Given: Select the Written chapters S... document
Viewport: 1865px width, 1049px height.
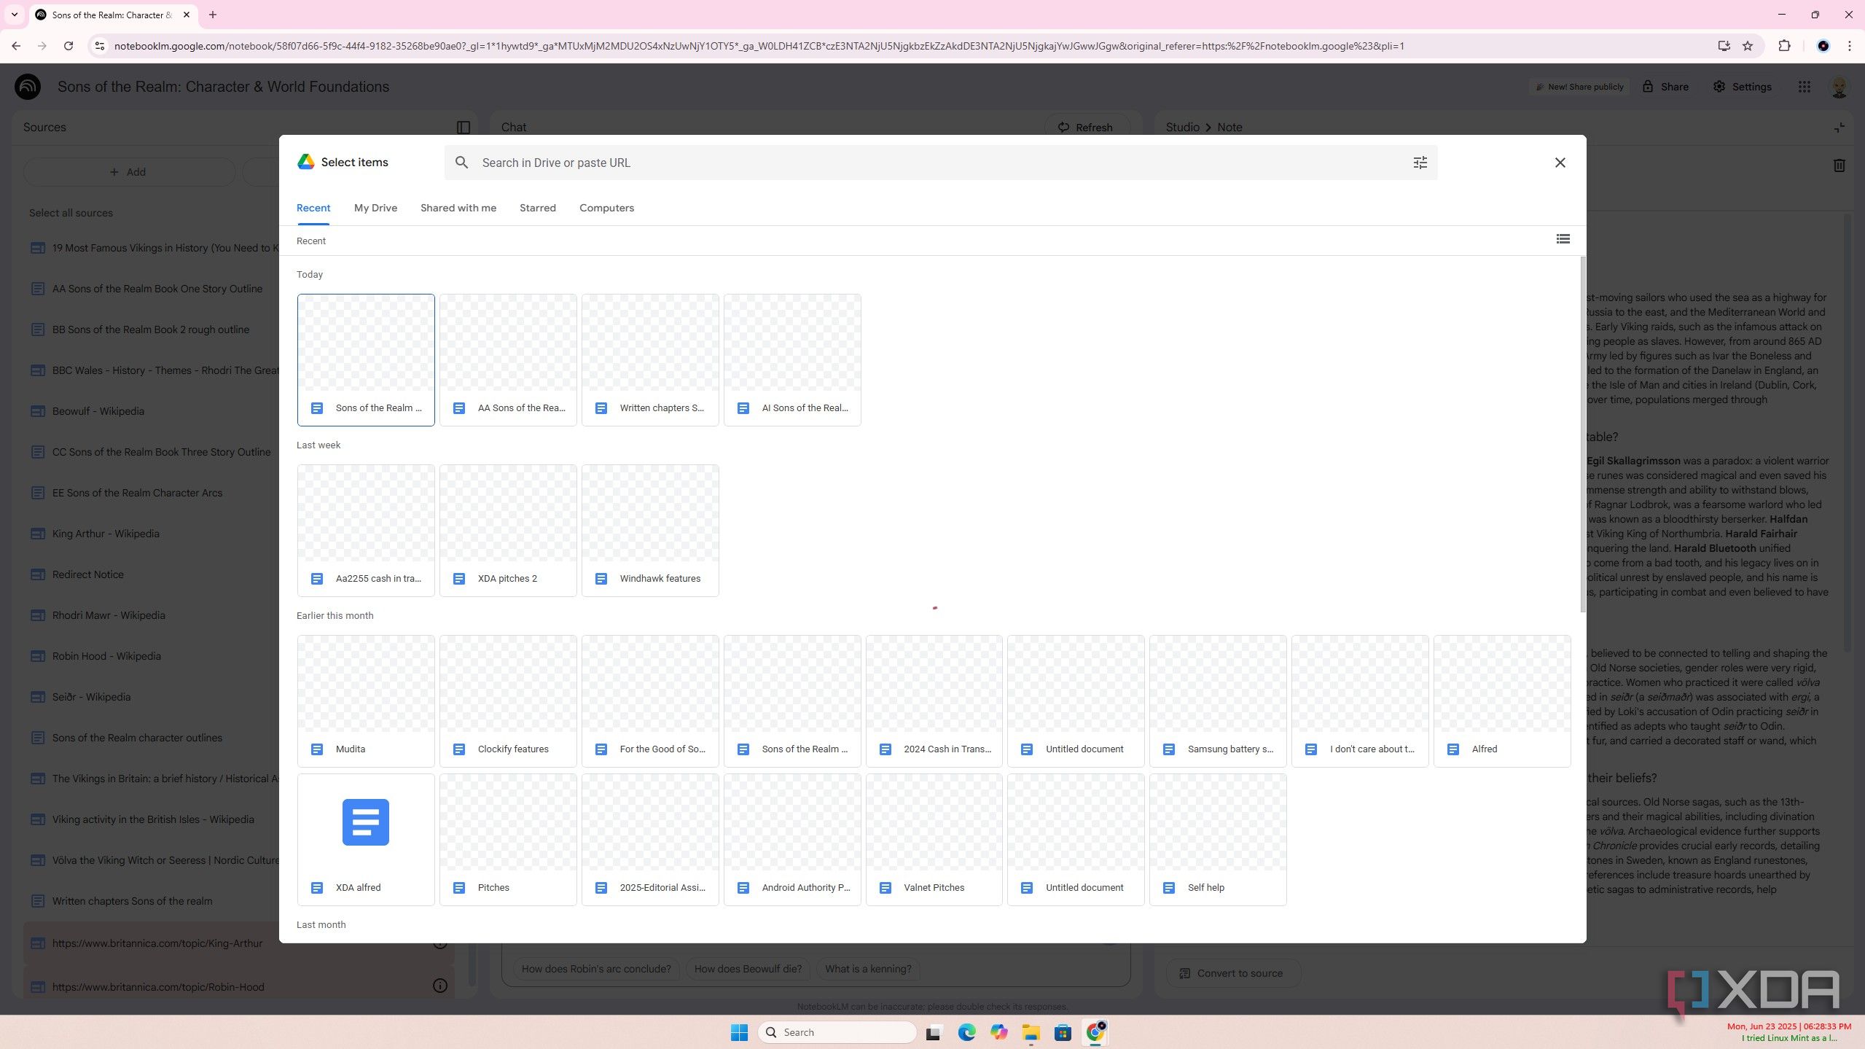Looking at the screenshot, I should (x=650, y=360).
